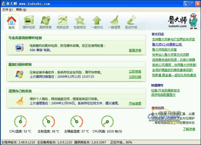
Task: Open the 漏洞修复 vulnerability repair icon
Action: click(46, 22)
